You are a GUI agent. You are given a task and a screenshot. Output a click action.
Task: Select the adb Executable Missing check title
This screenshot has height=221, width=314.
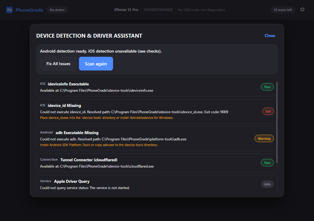click(x=77, y=133)
